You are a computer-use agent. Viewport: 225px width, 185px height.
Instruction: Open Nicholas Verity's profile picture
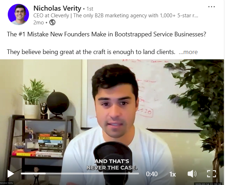point(18,14)
